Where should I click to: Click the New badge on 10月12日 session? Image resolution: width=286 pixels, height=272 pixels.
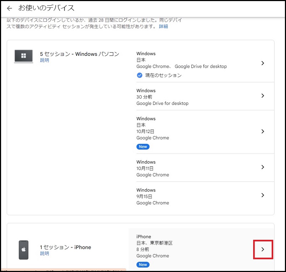(x=143, y=147)
